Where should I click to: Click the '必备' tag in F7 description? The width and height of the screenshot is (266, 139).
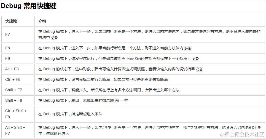coord(55,38)
